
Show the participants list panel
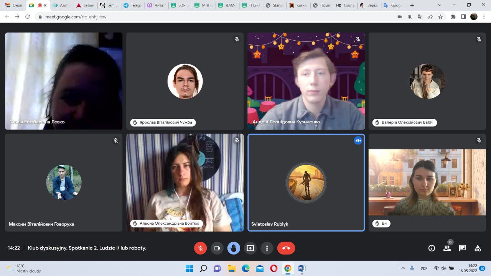447,248
